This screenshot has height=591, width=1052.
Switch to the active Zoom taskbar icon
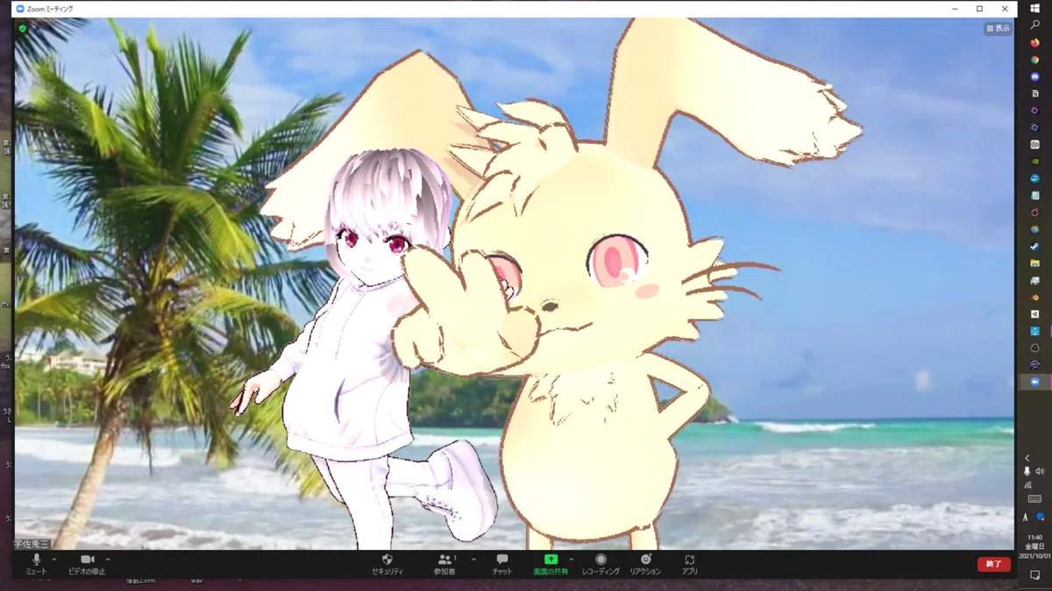point(1034,382)
